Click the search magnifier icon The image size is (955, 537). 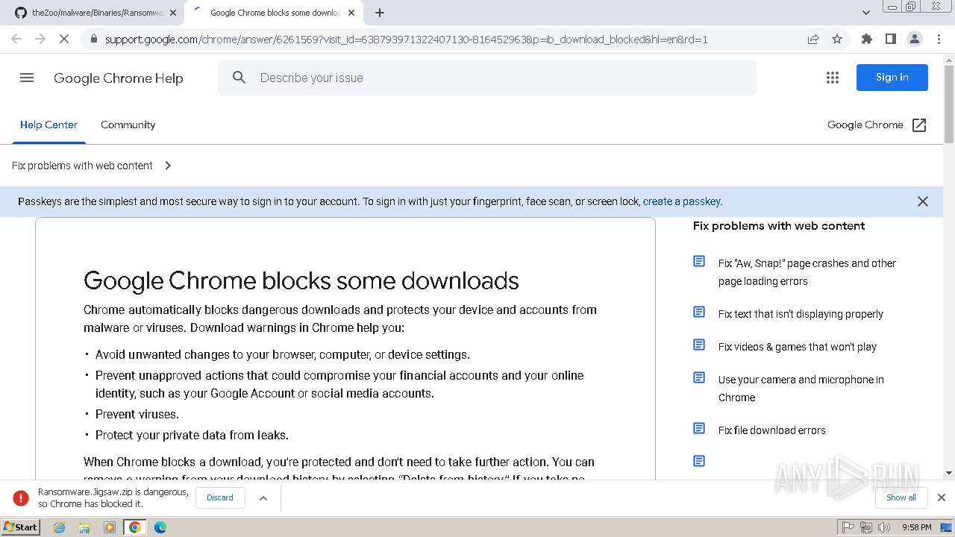point(239,78)
